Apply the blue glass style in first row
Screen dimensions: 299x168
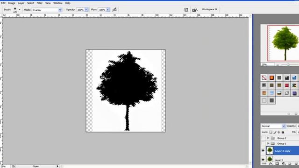point(294,78)
